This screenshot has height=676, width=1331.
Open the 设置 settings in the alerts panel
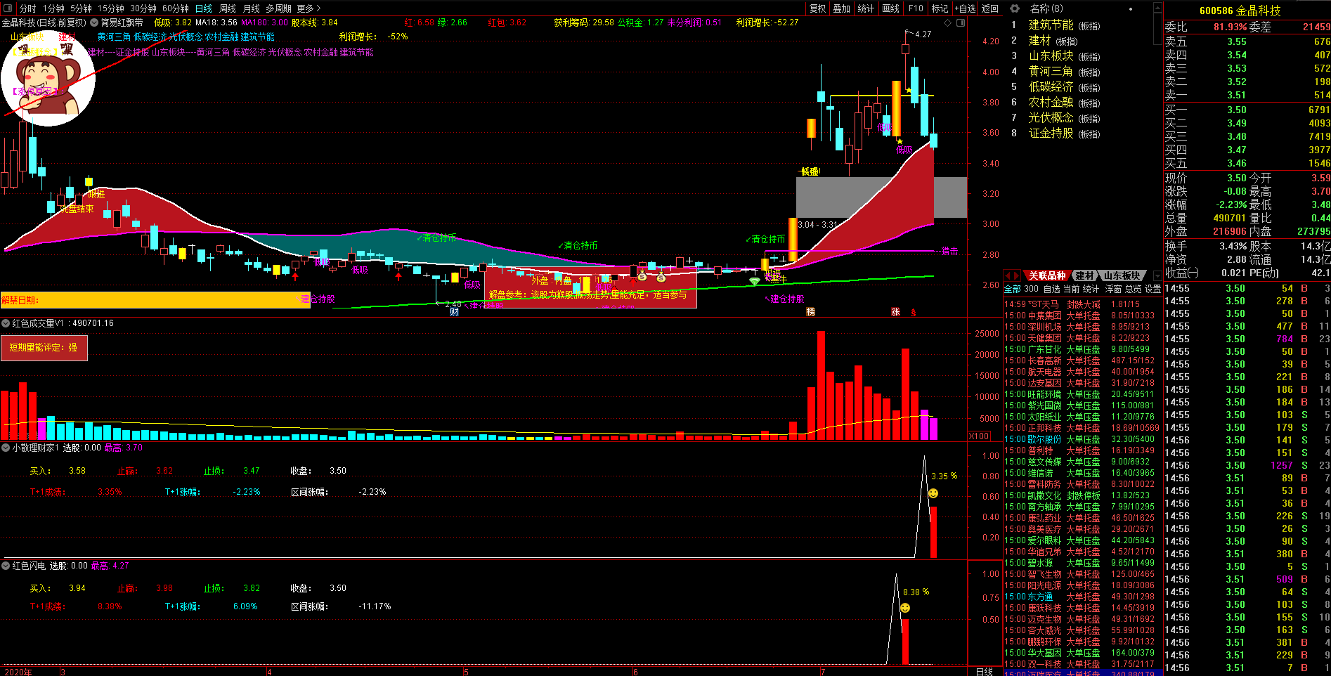pyautogui.click(x=1153, y=289)
